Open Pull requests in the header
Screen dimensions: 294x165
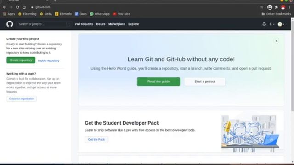pos(84,24)
